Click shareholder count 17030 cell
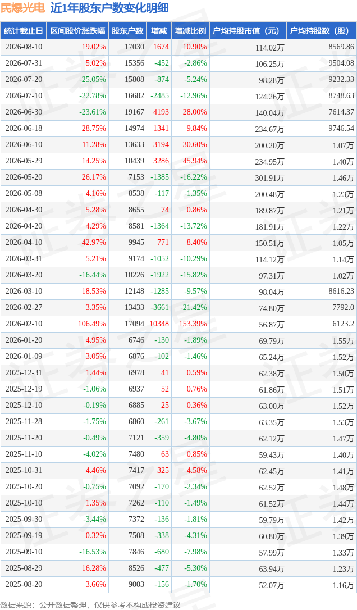This screenshot has width=357, height=610. click(134, 47)
